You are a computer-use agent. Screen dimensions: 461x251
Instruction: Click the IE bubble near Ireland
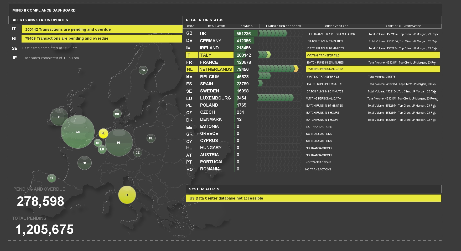pyautogui.click(x=59, y=117)
